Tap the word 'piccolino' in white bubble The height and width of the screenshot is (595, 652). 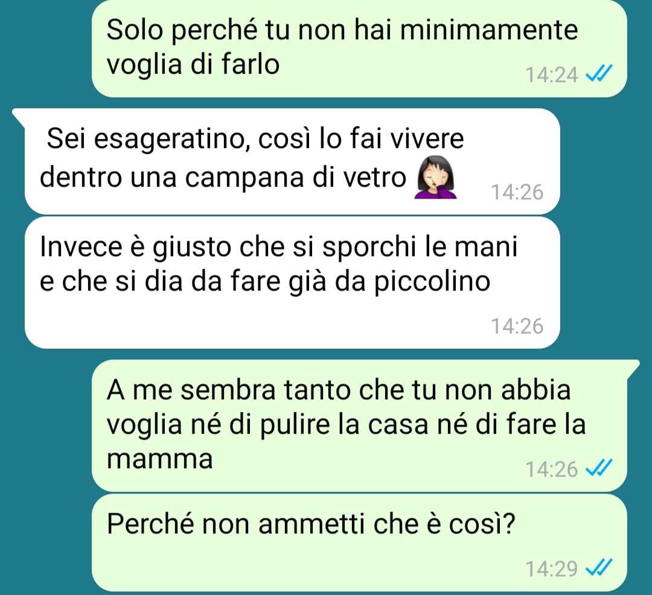click(x=432, y=281)
